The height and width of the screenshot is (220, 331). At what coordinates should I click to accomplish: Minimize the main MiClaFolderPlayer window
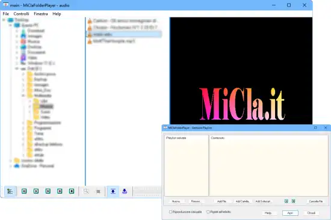click(274, 5)
